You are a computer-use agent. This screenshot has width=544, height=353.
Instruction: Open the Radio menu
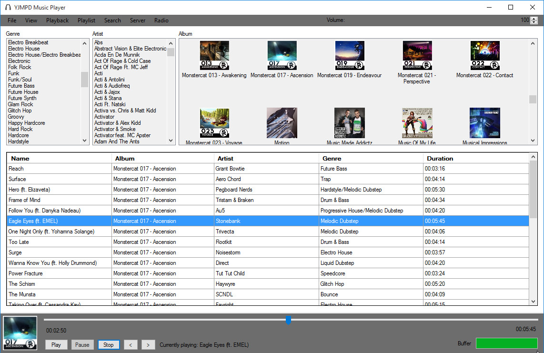pos(161,20)
